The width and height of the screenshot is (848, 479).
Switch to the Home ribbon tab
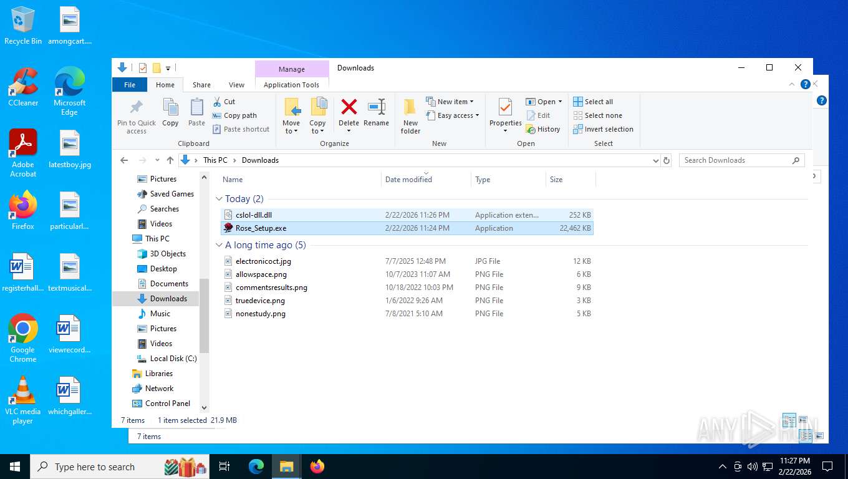(x=165, y=85)
